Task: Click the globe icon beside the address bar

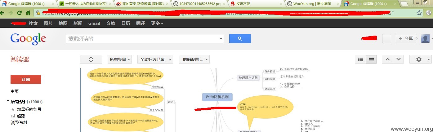Action: coord(429,13)
